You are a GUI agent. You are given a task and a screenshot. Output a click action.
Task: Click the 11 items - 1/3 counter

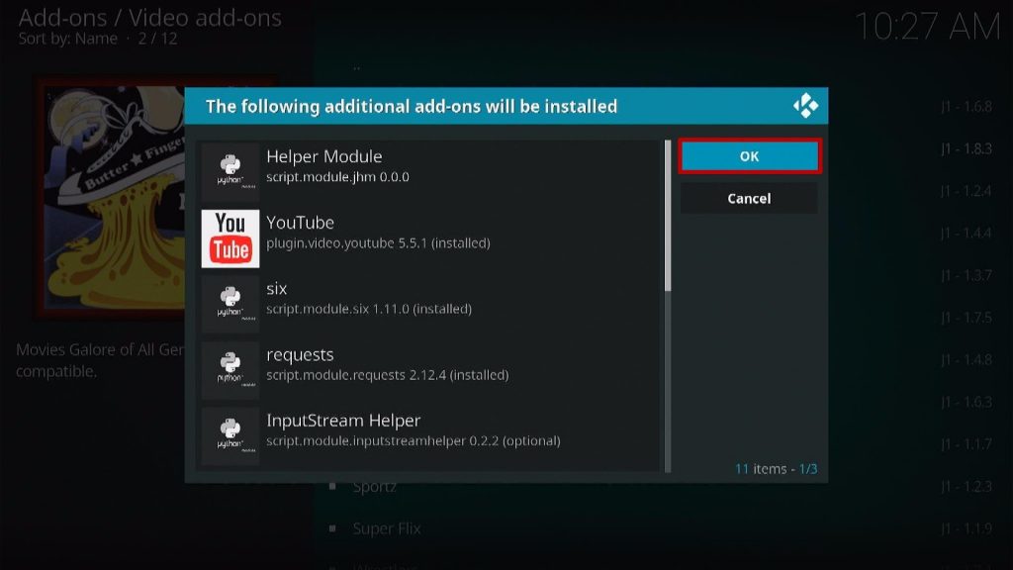776,469
